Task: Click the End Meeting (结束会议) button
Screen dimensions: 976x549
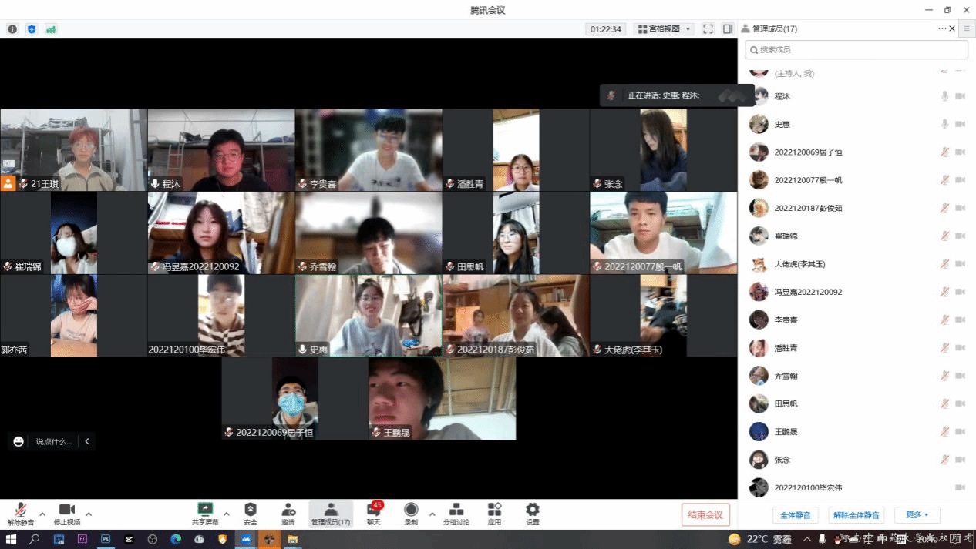Action: (x=705, y=515)
